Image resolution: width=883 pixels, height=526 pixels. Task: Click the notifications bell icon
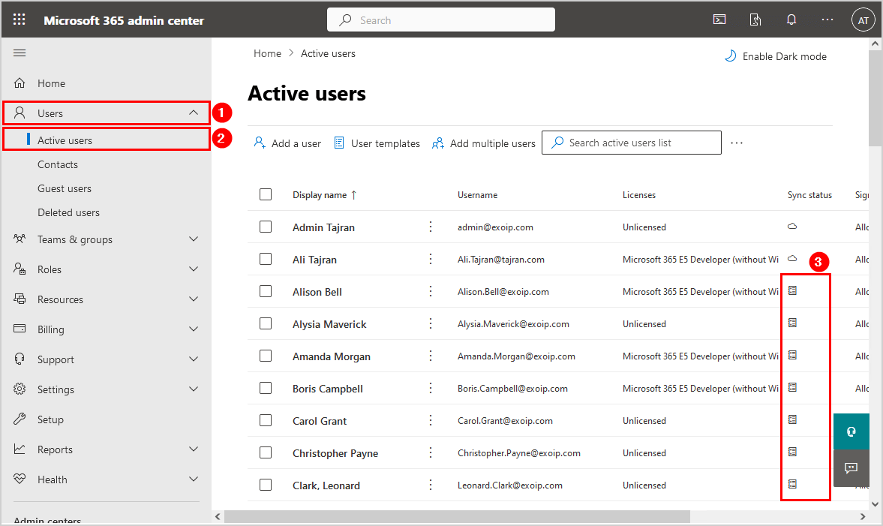[791, 20]
